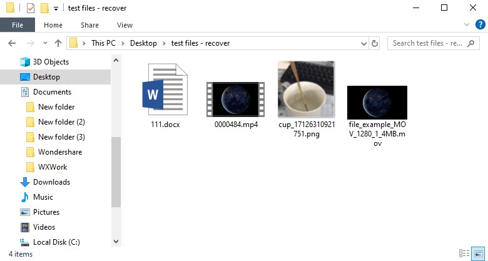Select the cup PNG image thumbnail
This screenshot has width=488, height=261.
(x=306, y=89)
